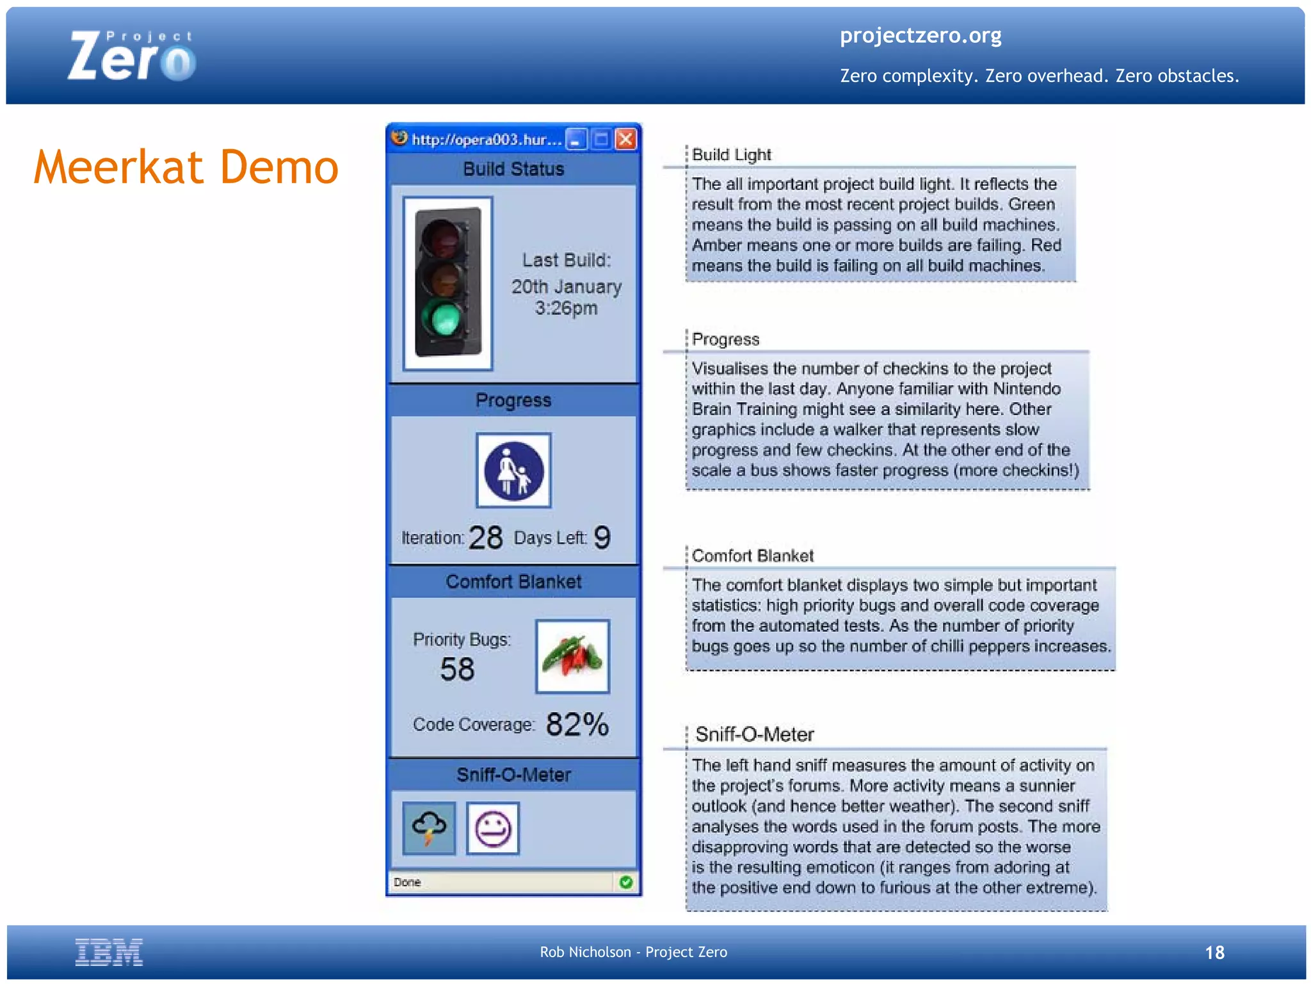
Task: Click the pedestrian walker progress icon
Action: tap(513, 471)
